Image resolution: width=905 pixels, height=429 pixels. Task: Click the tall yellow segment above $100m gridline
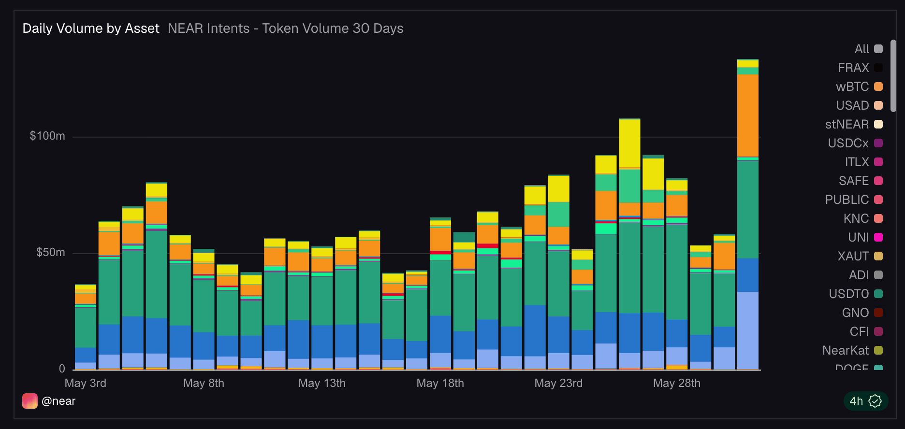click(x=629, y=143)
